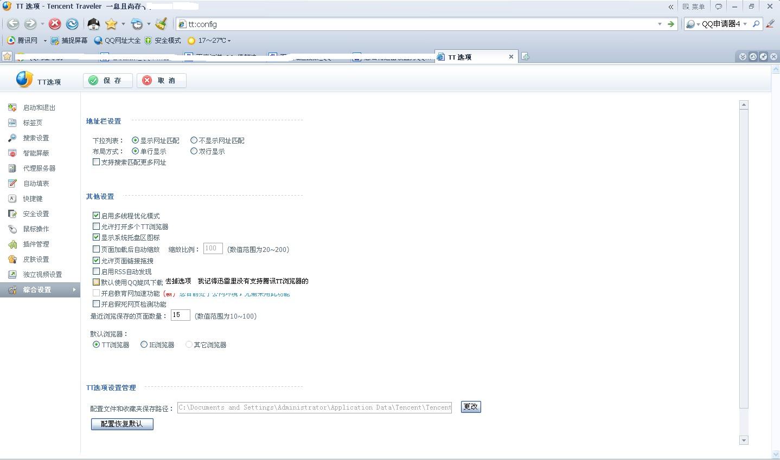
Task: Select 显示网址匹配 radio option
Action: click(x=135, y=140)
